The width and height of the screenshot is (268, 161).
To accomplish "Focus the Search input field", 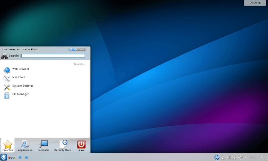I will [53, 56].
